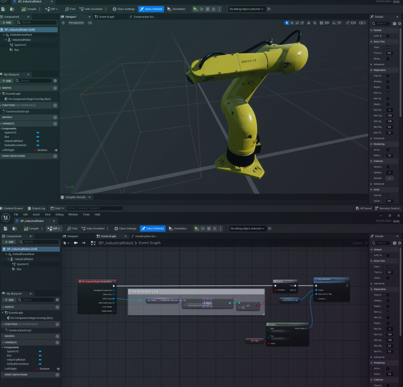Screen dimensions: 403x387
Task: Click the graph back navigation arrow
Action: (x=76, y=243)
